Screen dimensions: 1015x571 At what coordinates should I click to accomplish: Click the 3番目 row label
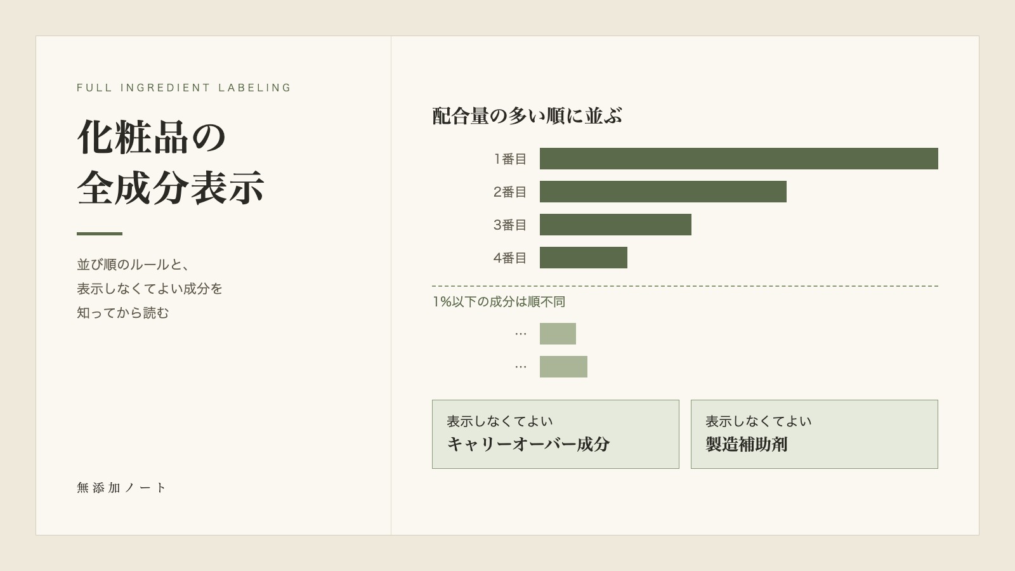click(510, 225)
